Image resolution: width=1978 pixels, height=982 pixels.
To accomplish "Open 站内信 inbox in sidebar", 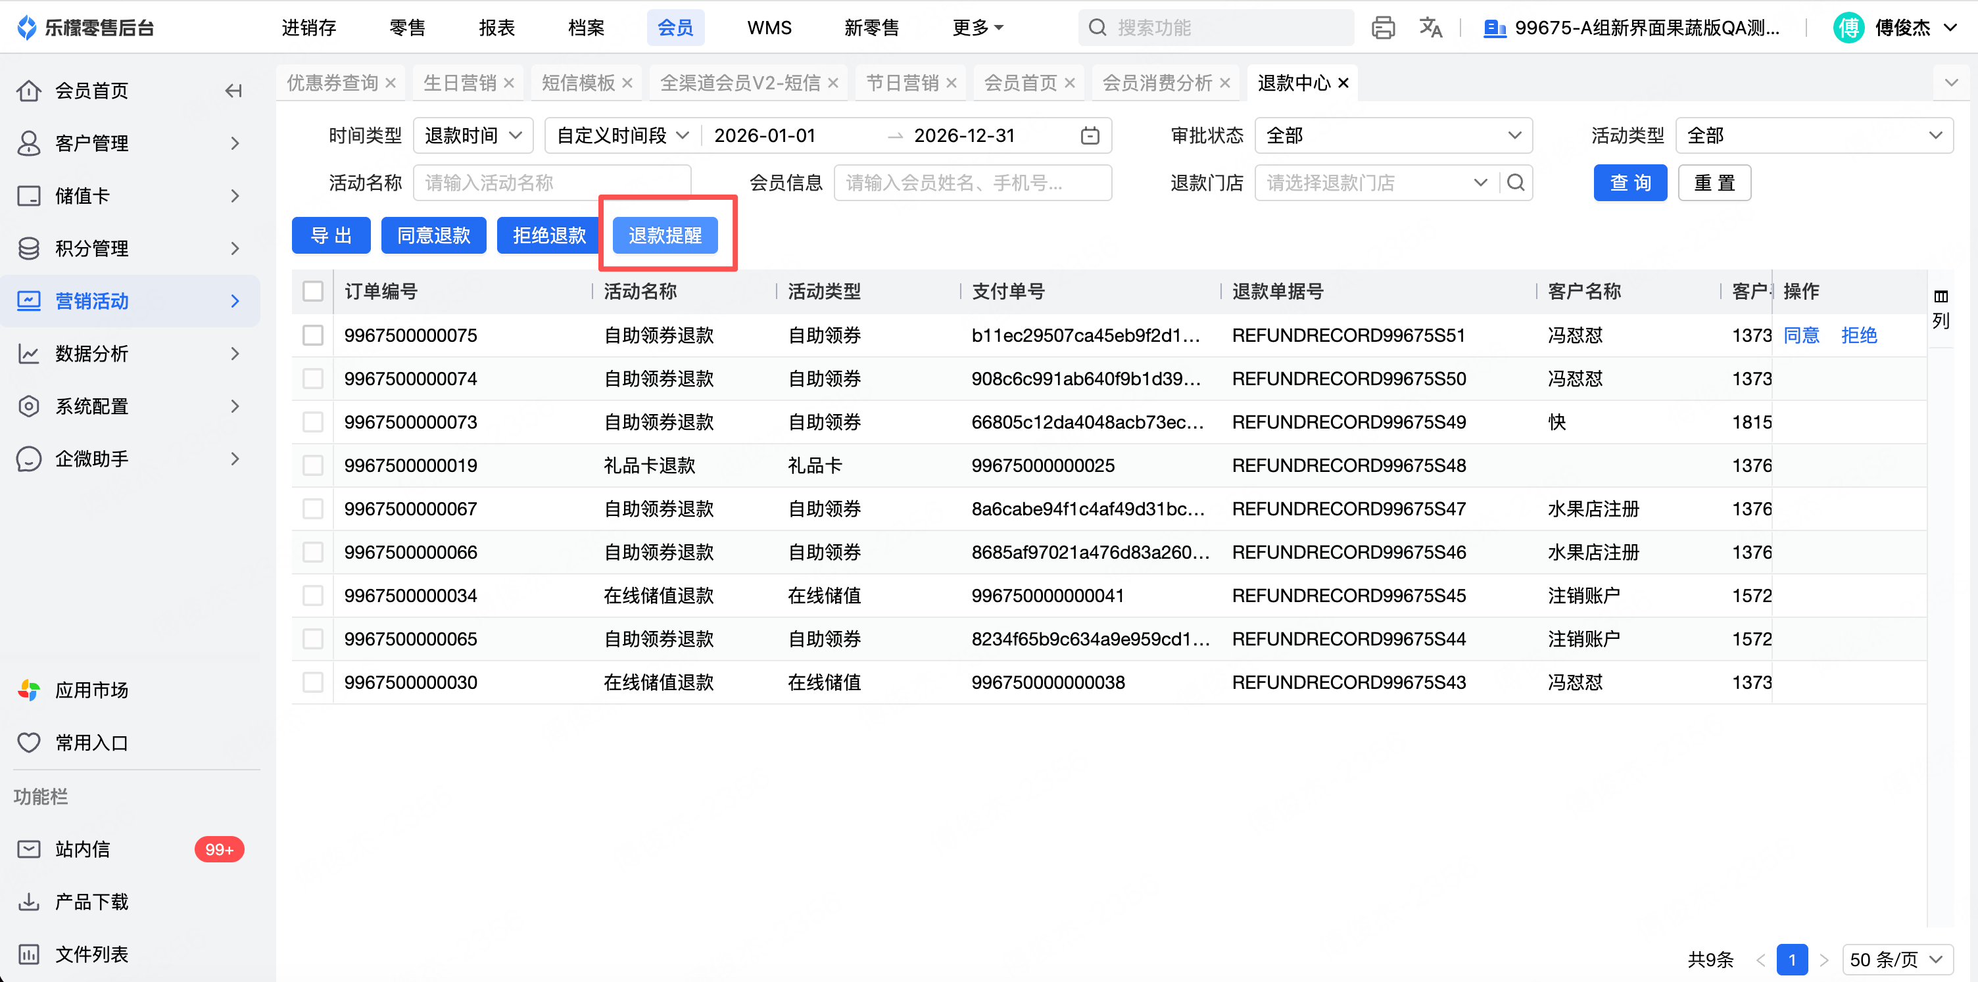I will tap(83, 849).
